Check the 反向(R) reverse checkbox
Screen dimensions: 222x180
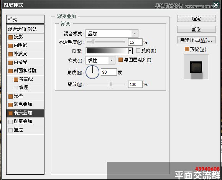[x=138, y=50]
